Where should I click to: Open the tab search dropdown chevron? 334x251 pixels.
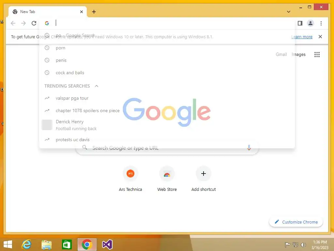[x=289, y=12]
